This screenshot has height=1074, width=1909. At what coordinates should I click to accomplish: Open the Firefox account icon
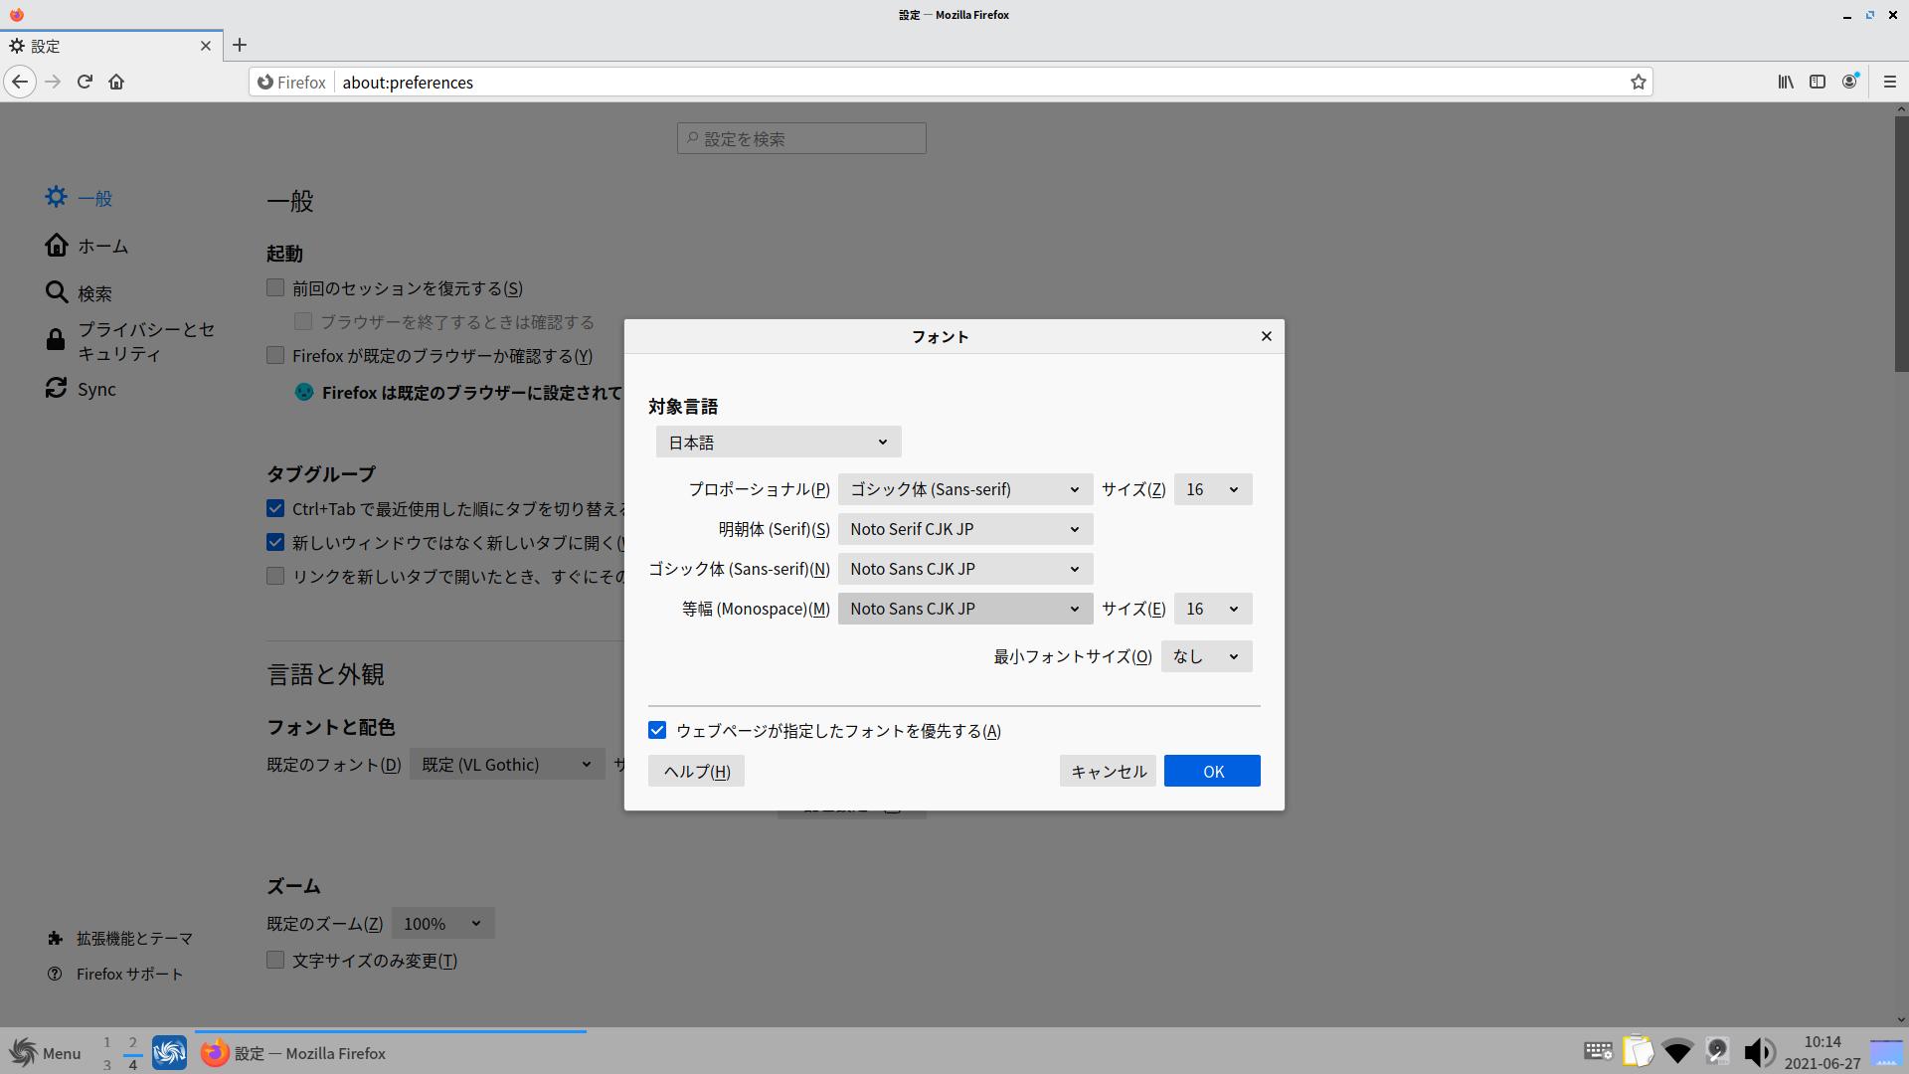point(1849,82)
